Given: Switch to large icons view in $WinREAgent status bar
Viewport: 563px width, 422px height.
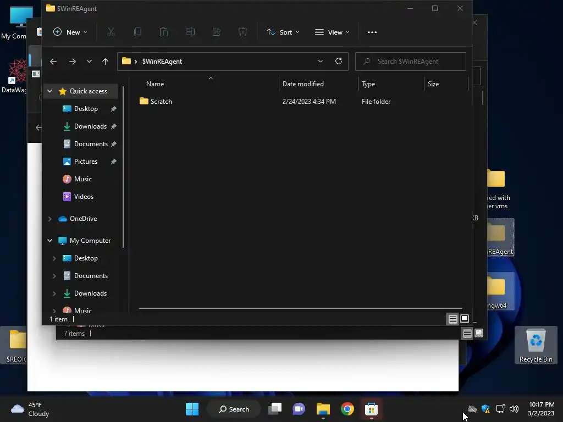Looking at the screenshot, I should pos(464,319).
